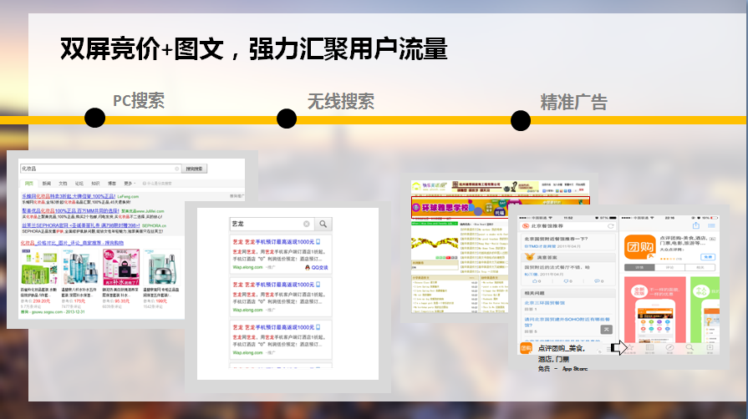Select the 新闻 tab in PC search

coord(46,184)
